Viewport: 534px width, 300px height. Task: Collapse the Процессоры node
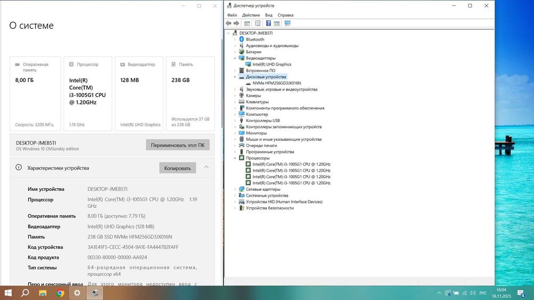click(x=234, y=158)
